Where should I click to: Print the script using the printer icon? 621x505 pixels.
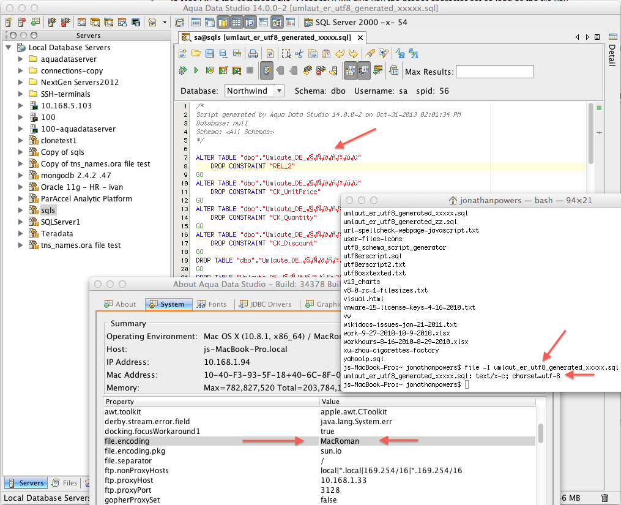coord(253,53)
